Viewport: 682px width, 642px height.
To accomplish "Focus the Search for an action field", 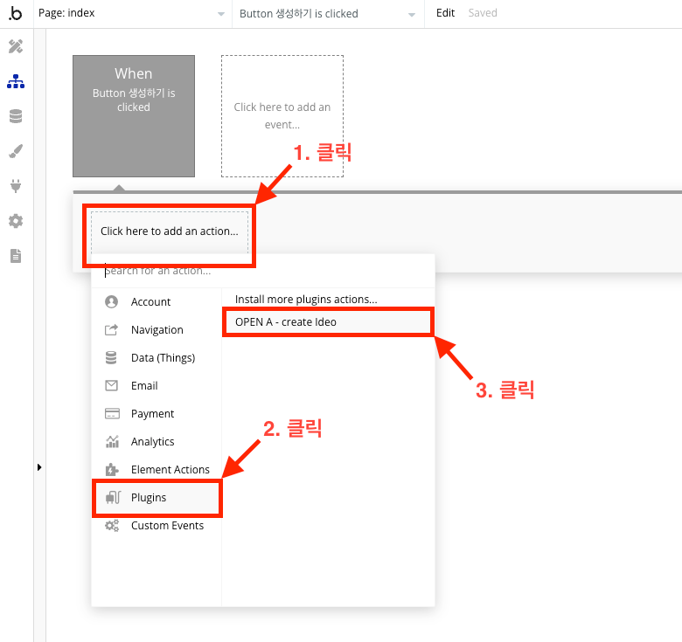I will pos(263,271).
